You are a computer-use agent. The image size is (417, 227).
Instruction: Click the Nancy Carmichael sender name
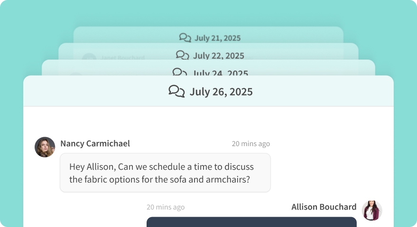95,143
